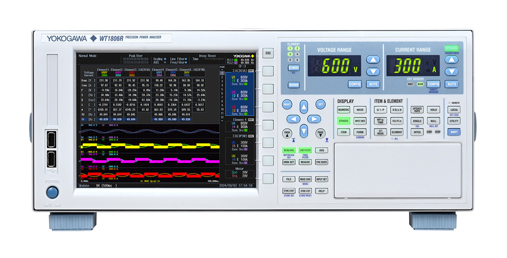507x258 pixels.
Task: Push the blue round POWER button
Action: 53,193
